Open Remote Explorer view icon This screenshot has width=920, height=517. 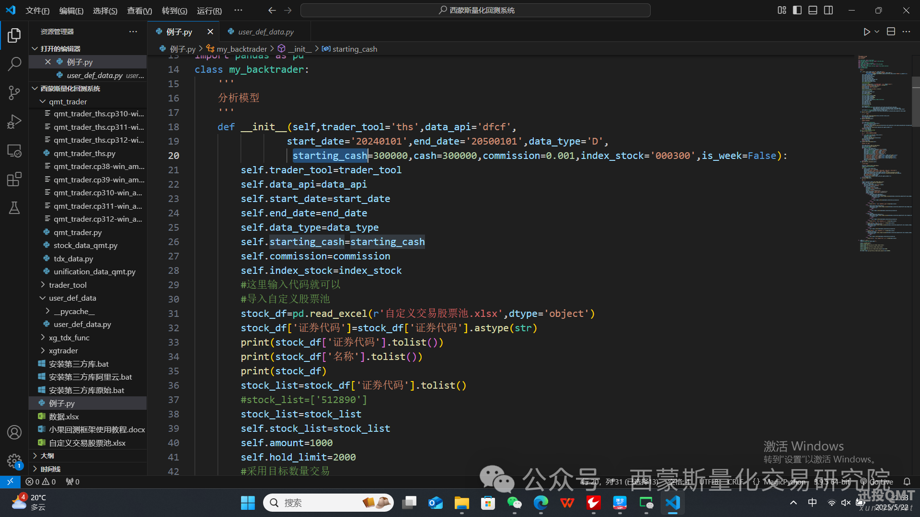[14, 151]
